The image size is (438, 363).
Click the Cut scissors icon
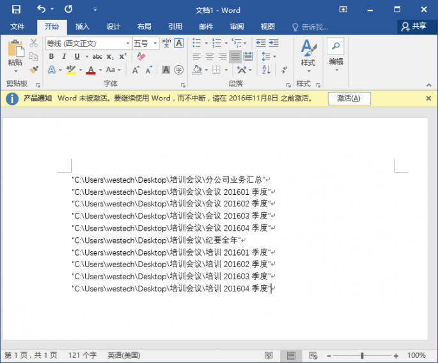coord(34,43)
